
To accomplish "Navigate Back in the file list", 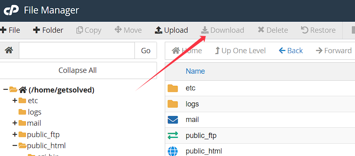I will 291,50.
